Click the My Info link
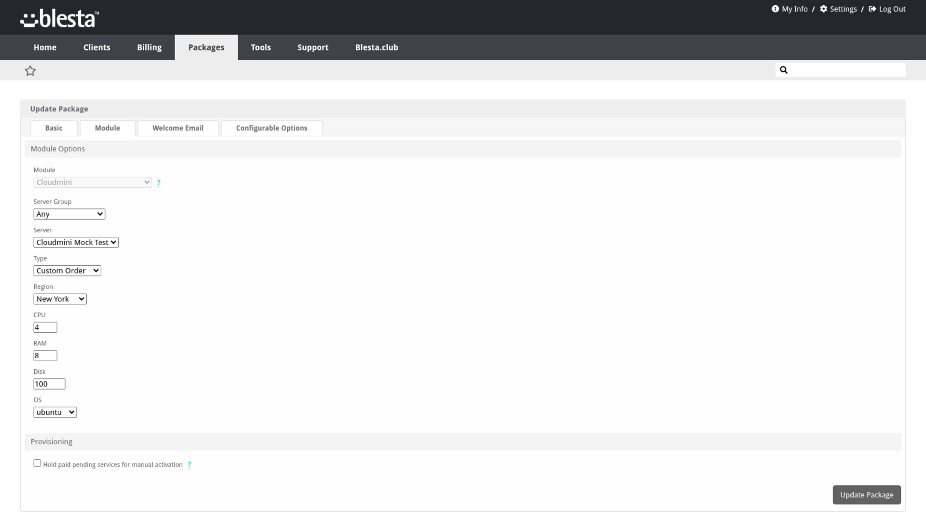 [795, 9]
